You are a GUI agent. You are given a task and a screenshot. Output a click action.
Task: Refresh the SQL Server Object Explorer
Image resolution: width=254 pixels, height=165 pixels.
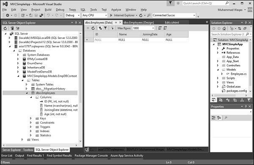pos(5,28)
